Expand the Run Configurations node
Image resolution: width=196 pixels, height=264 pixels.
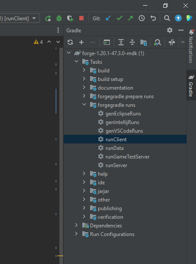click(x=76, y=234)
